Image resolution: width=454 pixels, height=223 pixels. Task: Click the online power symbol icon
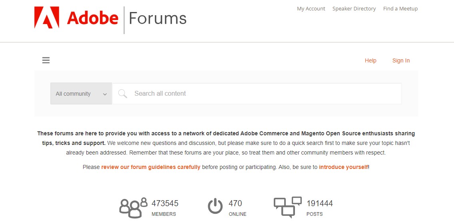coord(215,207)
